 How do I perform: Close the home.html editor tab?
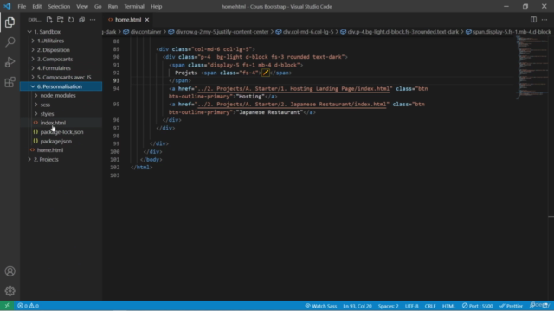pyautogui.click(x=147, y=20)
